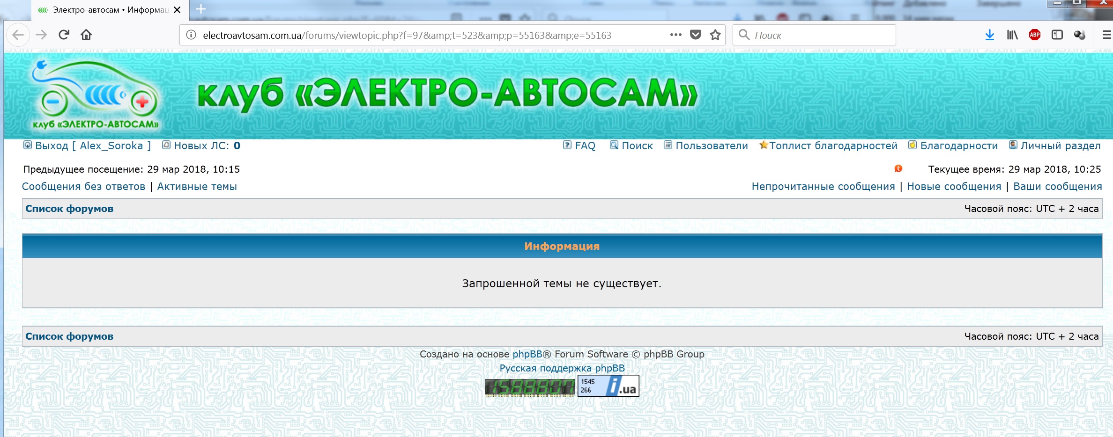Open Непрочитанные сообщения link
The image size is (1113, 437).
[x=823, y=187]
